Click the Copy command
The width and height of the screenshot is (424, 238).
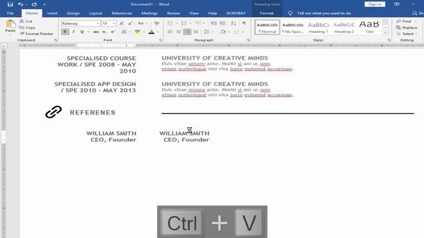[x=27, y=28]
